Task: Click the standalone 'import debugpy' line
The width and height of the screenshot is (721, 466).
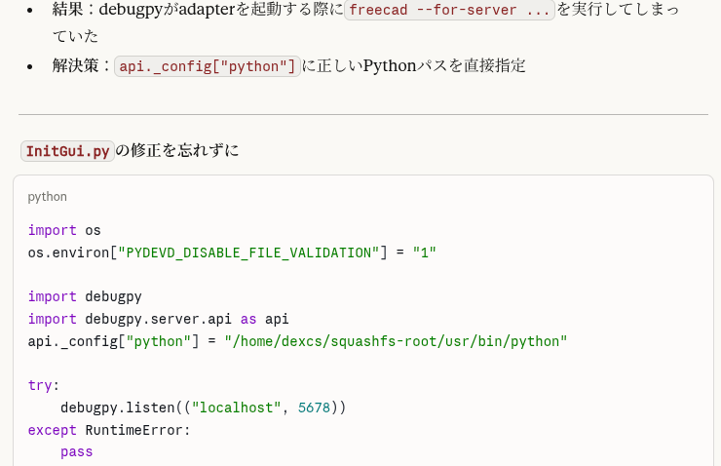Action: click(x=85, y=296)
